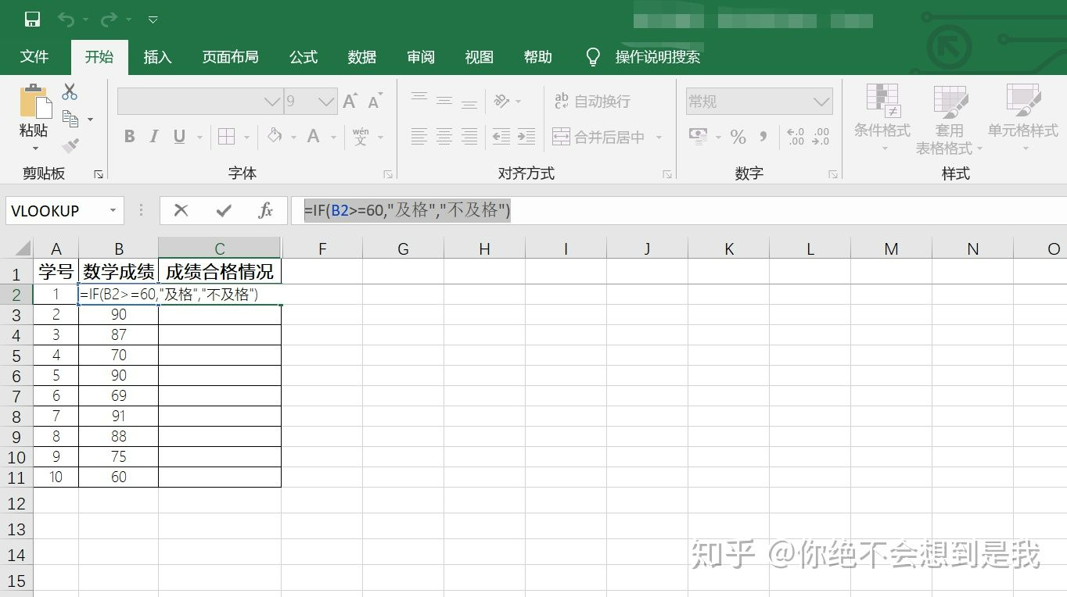Click the Comma Style icon
This screenshot has height=597, width=1067.
tap(763, 137)
